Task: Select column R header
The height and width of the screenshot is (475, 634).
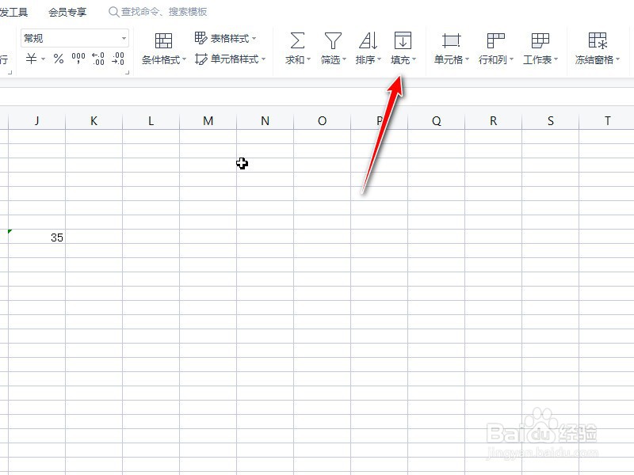Action: click(x=493, y=121)
